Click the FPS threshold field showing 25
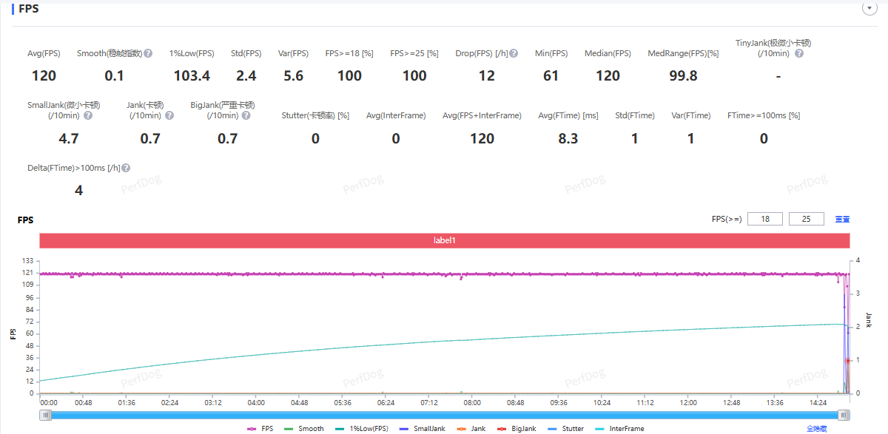 coord(807,219)
